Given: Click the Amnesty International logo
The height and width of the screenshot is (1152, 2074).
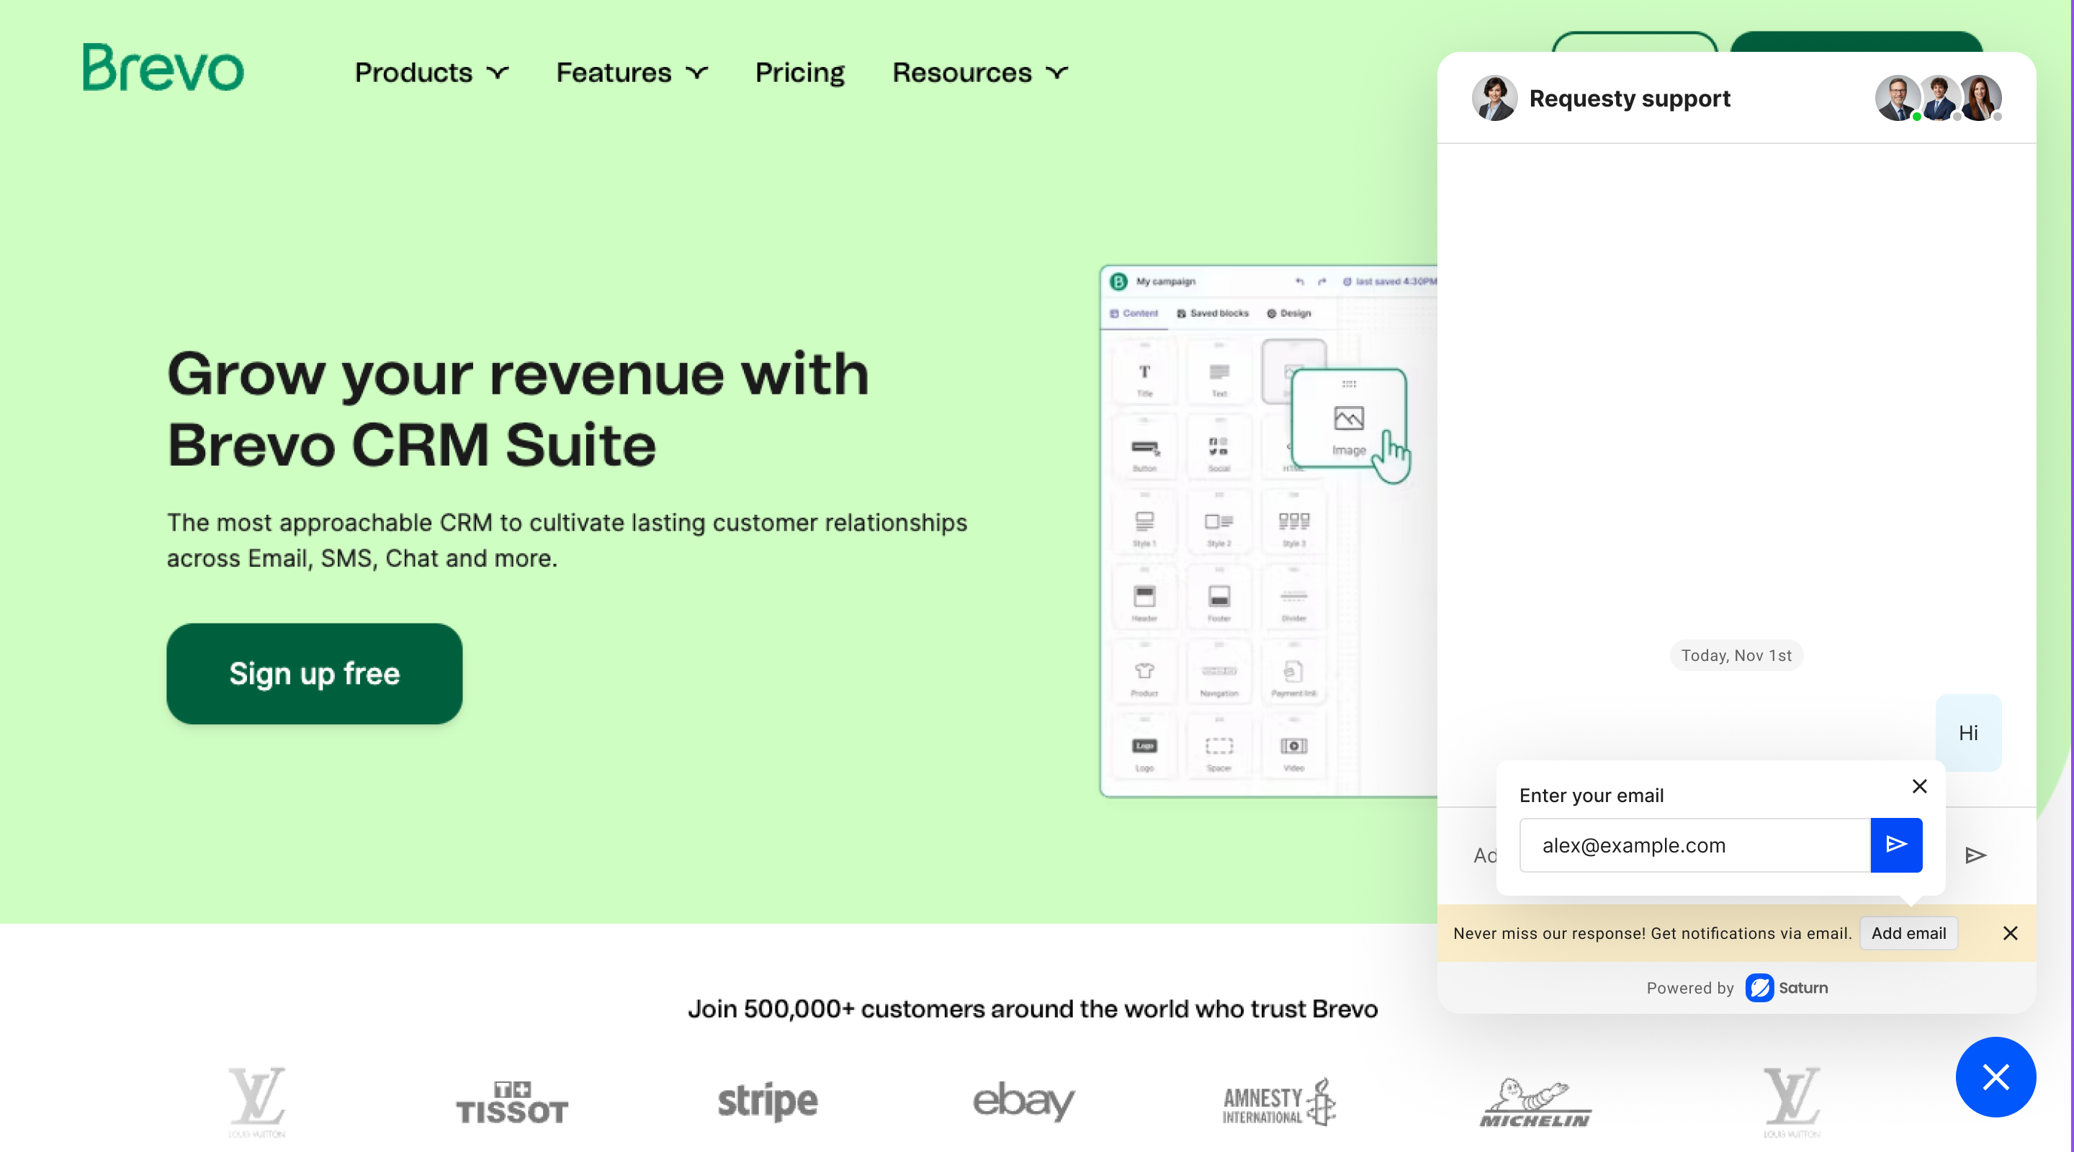Looking at the screenshot, I should tap(1280, 1102).
